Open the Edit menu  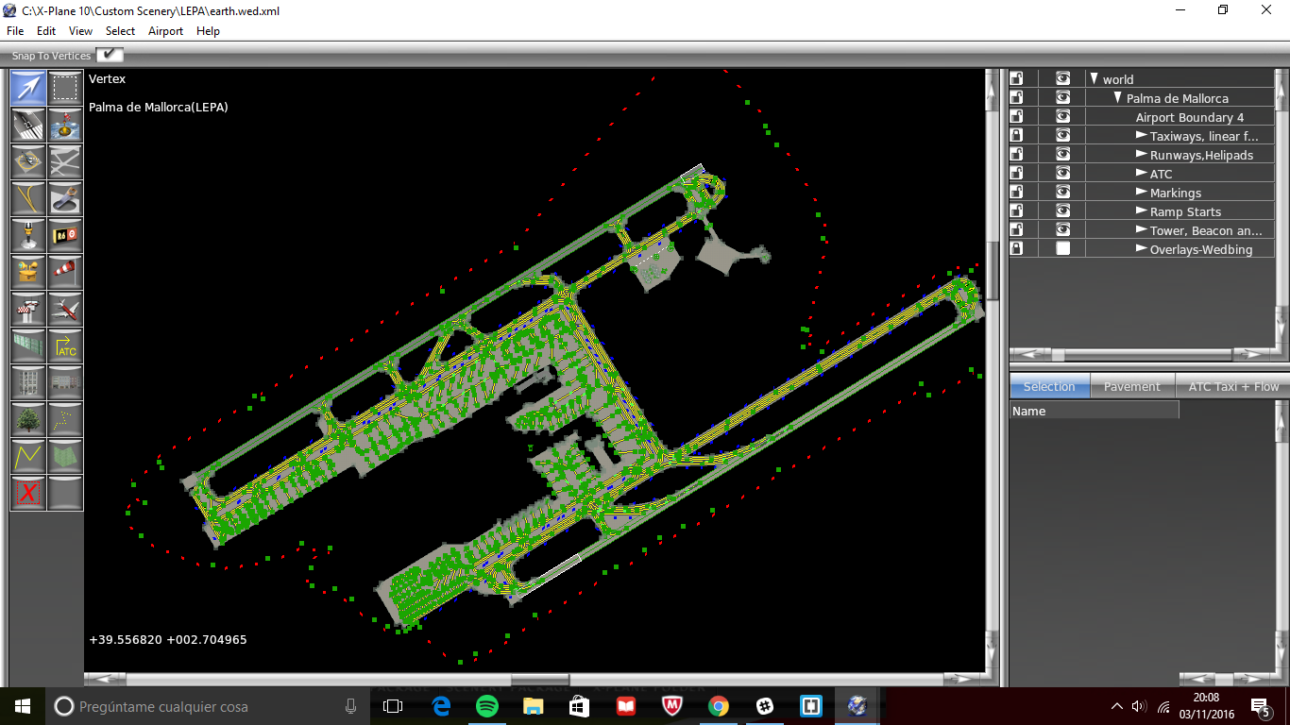pyautogui.click(x=46, y=31)
